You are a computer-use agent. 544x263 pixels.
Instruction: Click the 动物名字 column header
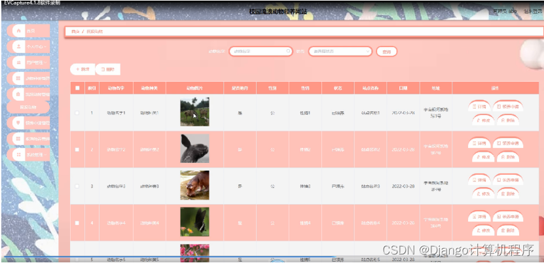point(116,88)
